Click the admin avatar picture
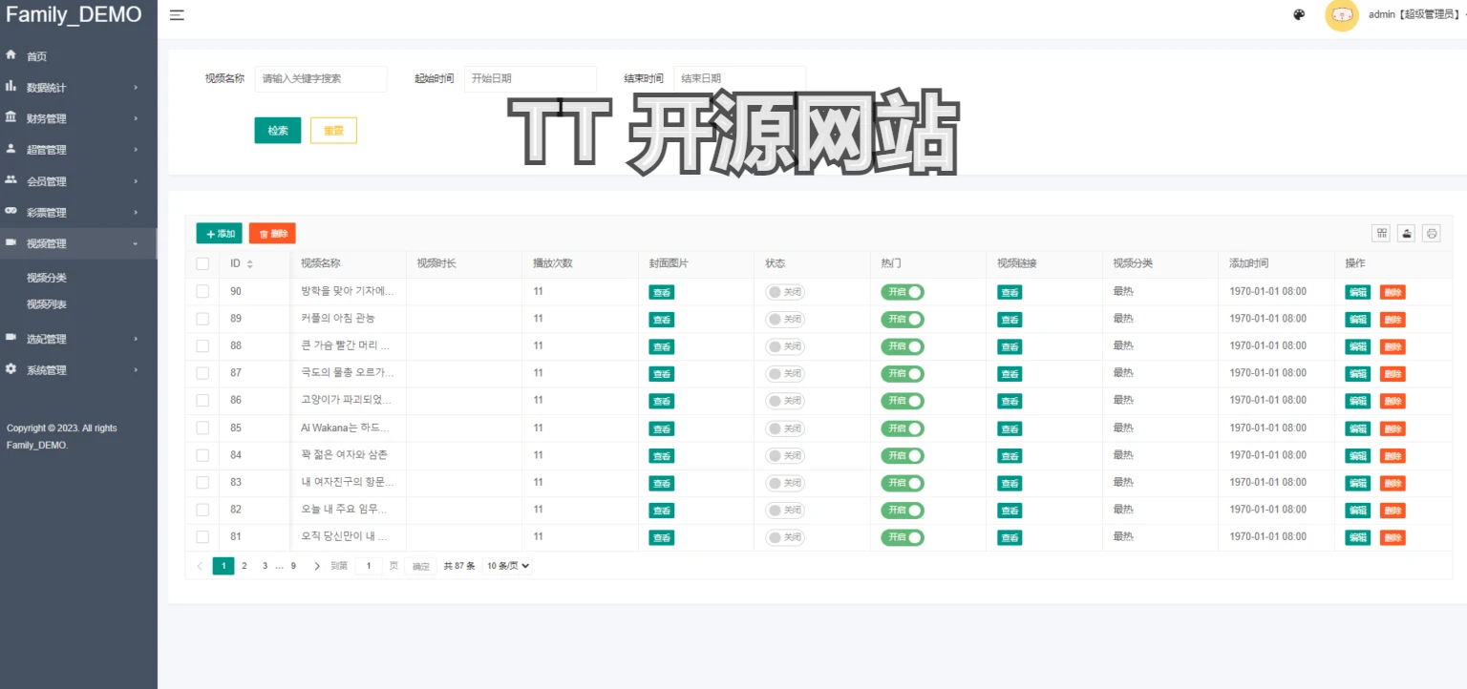The height and width of the screenshot is (689, 1467). [x=1342, y=15]
